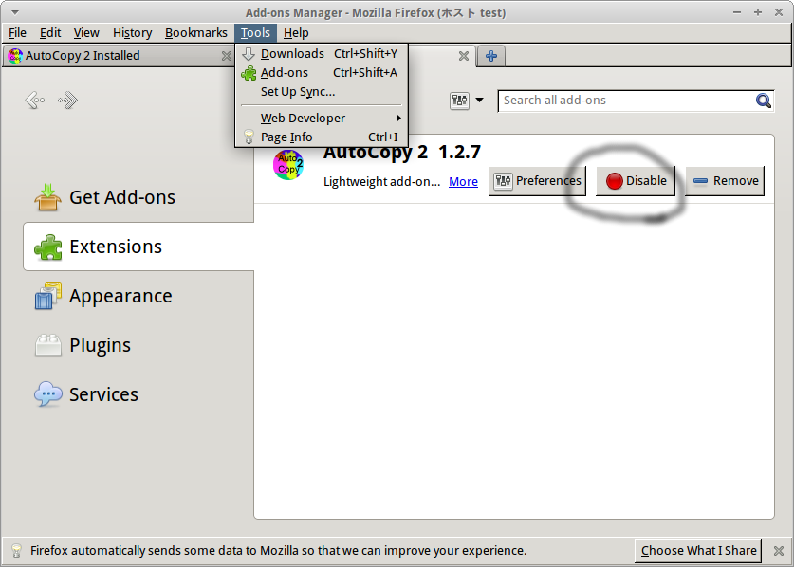794x567 pixels.
Task: Open Get Add-ons category
Action: [x=138, y=197]
